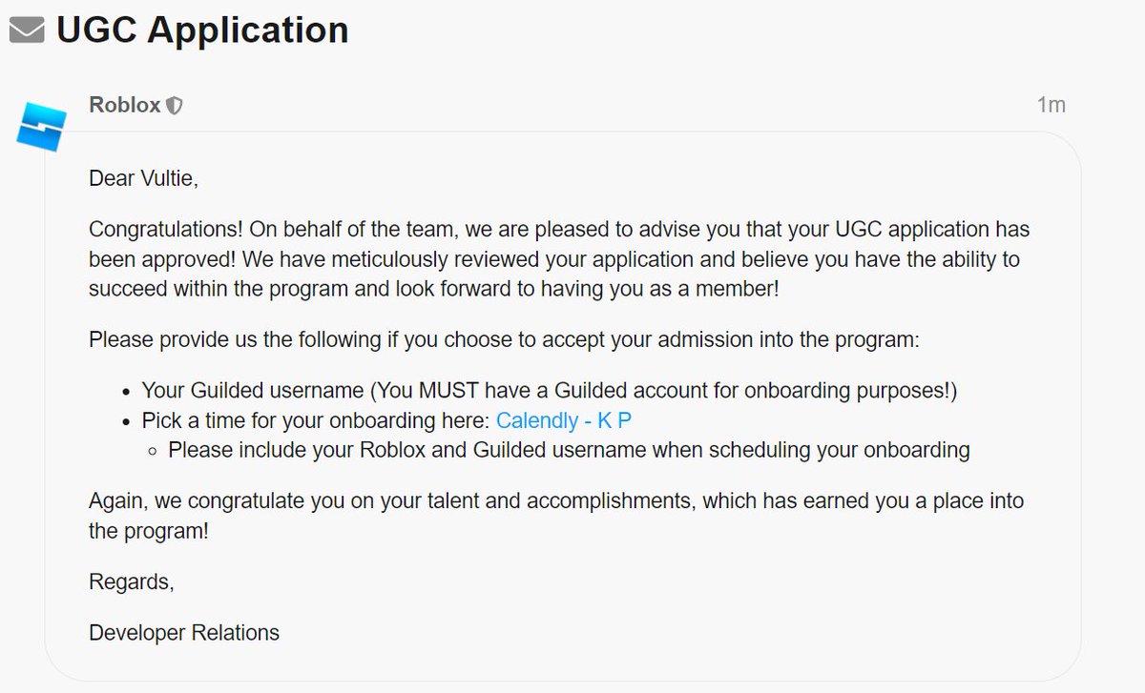Open the Roblox sender name
The width and height of the screenshot is (1145, 693).
point(125,105)
